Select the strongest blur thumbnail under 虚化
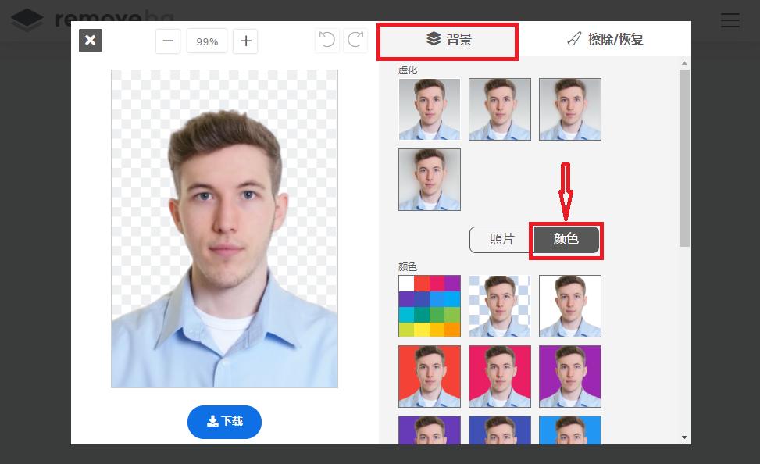760x464 pixels. [429, 179]
